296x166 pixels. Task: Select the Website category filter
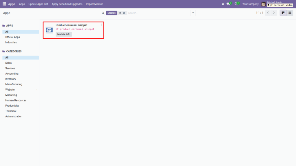click(10, 90)
